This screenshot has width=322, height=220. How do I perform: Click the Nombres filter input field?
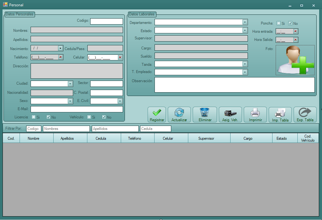pyautogui.click(x=66, y=129)
